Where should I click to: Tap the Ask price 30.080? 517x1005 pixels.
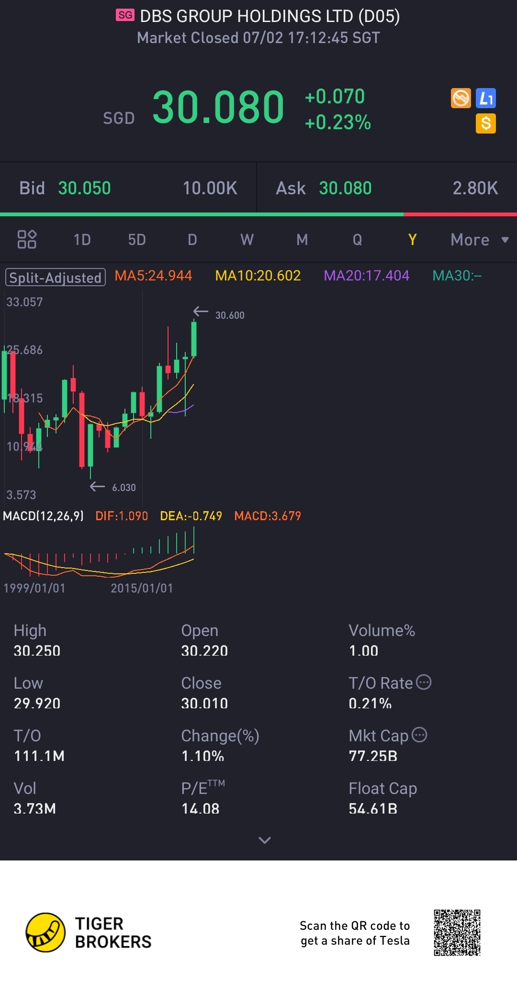point(345,188)
